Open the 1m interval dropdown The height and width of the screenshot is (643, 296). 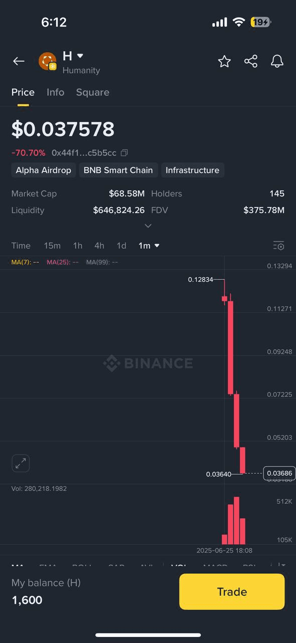click(149, 246)
